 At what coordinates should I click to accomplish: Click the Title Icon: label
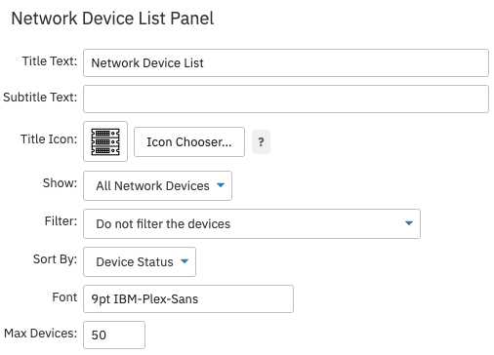point(49,139)
